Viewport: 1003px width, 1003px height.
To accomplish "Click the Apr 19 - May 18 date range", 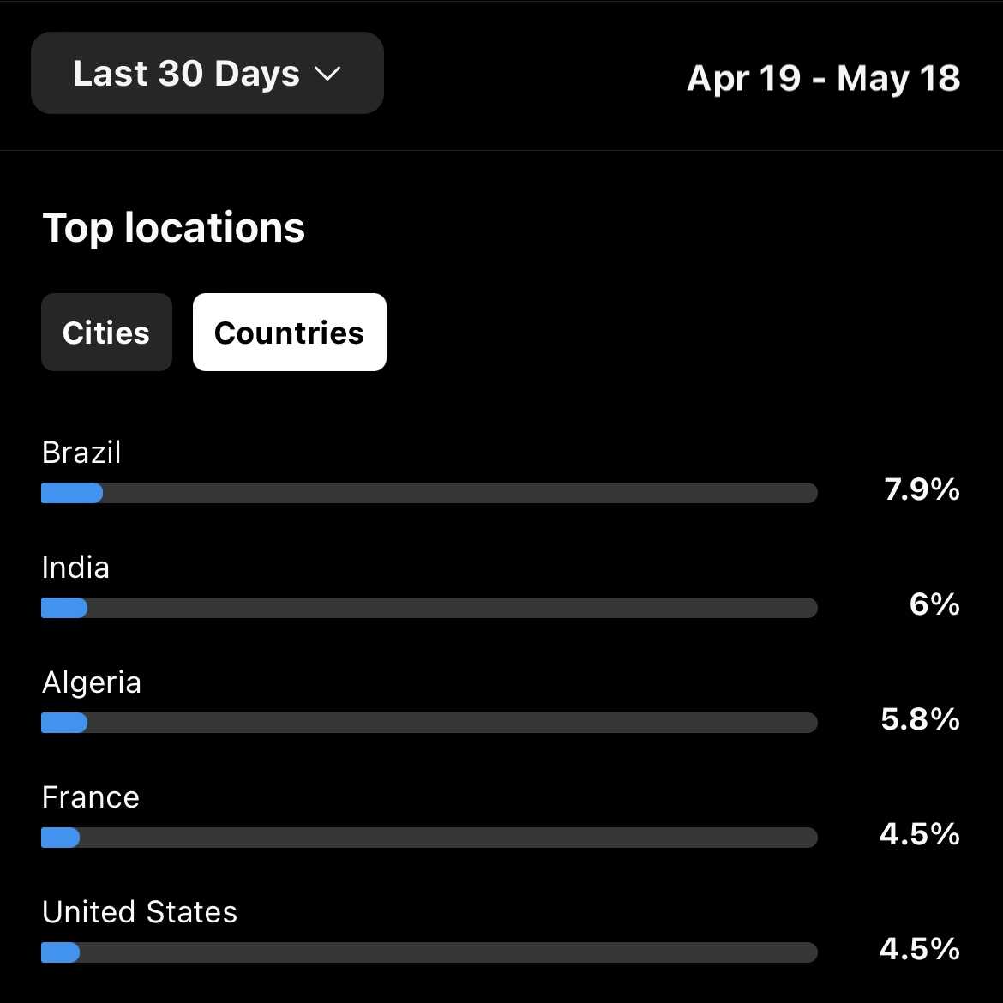I will (823, 79).
